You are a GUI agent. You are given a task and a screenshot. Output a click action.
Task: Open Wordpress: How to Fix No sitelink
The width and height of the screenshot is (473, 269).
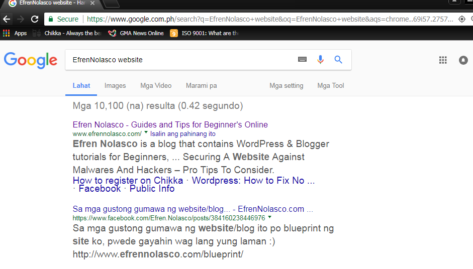253,181
